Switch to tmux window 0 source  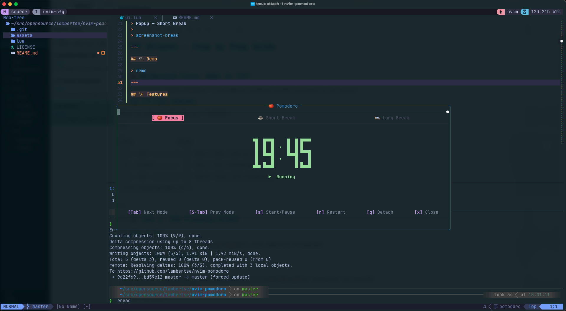(x=15, y=12)
